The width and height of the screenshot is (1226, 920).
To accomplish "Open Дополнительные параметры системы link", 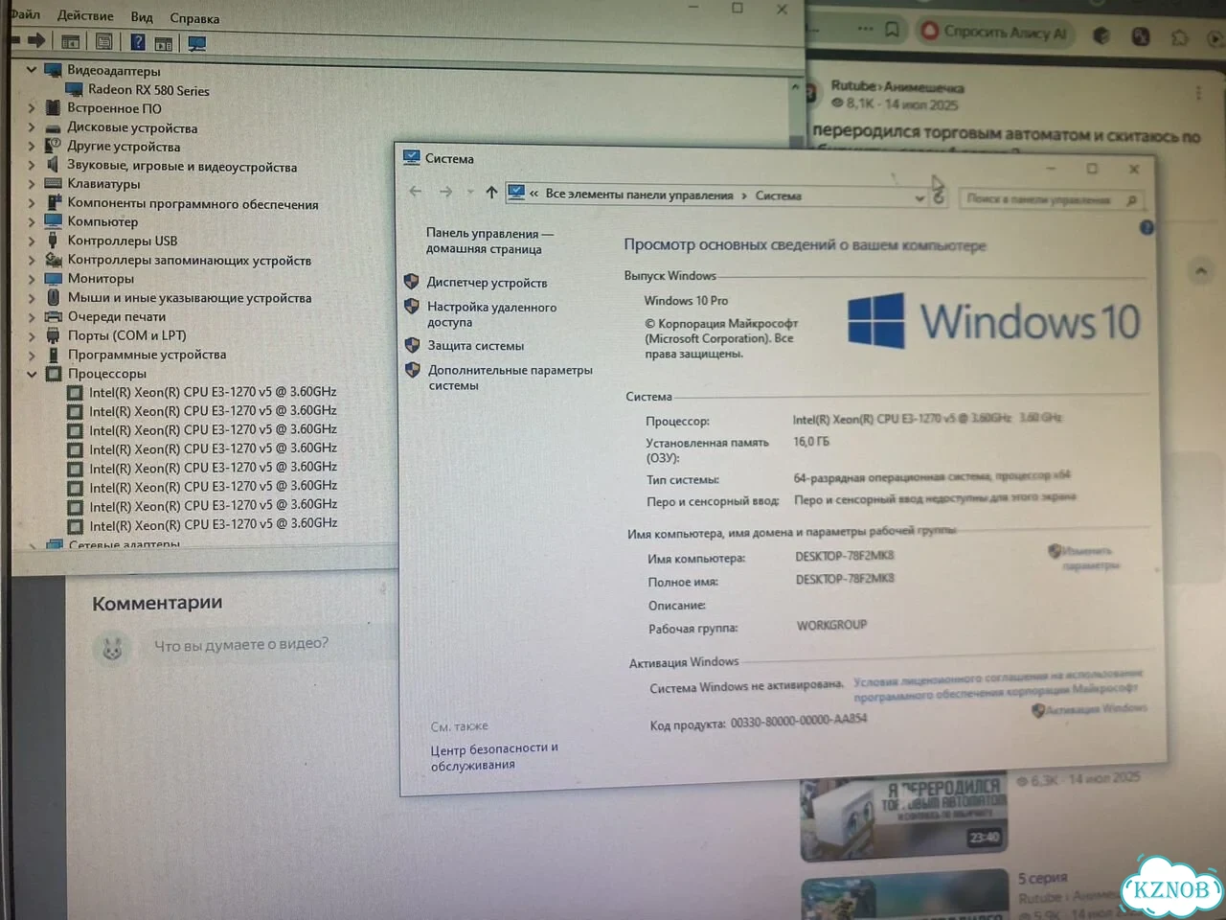I will pos(511,378).
